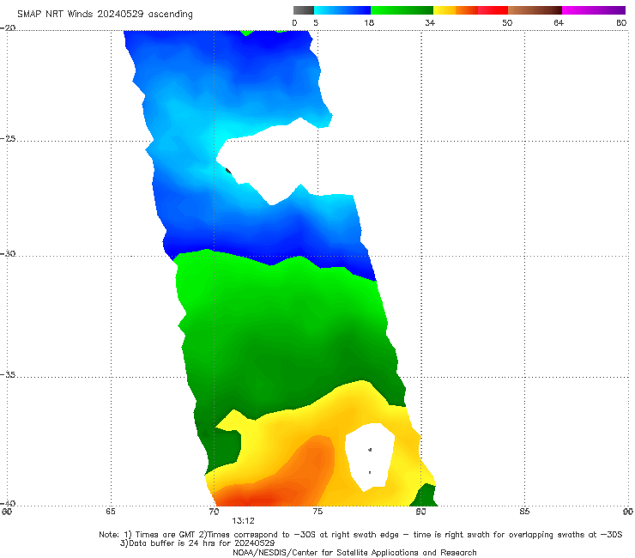This screenshot has width=635, height=558.
Task: Click the longitude label '80'
Action: (x=420, y=512)
